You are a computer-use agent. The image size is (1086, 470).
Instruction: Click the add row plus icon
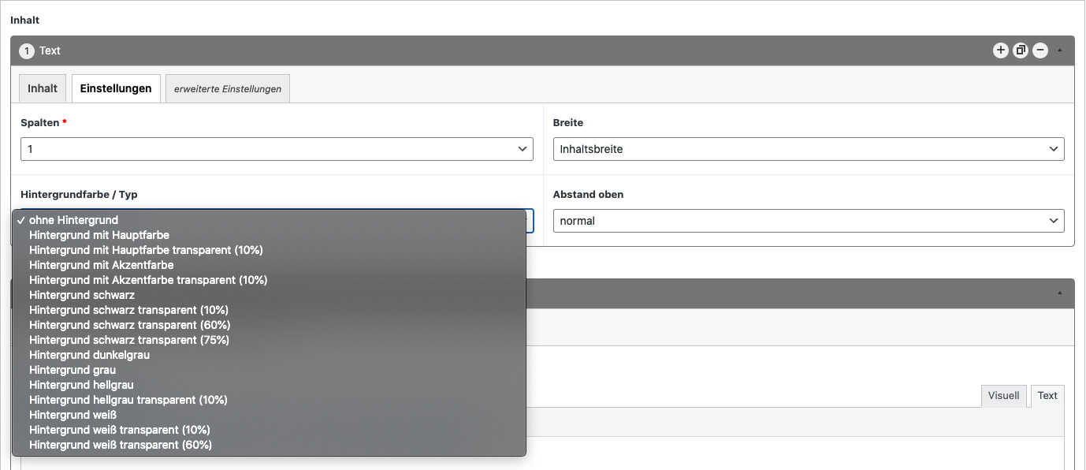pos(1000,50)
